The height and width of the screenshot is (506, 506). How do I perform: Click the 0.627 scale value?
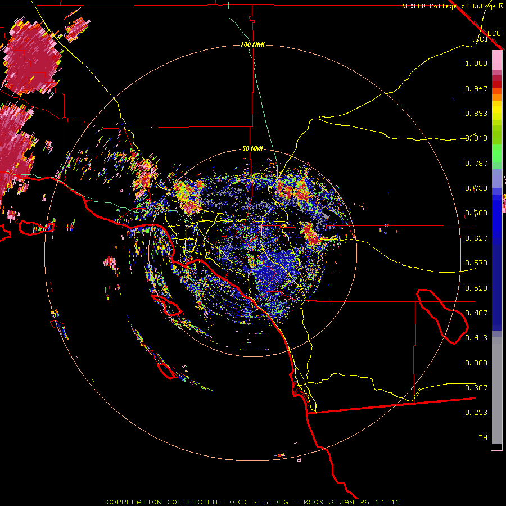click(476, 238)
